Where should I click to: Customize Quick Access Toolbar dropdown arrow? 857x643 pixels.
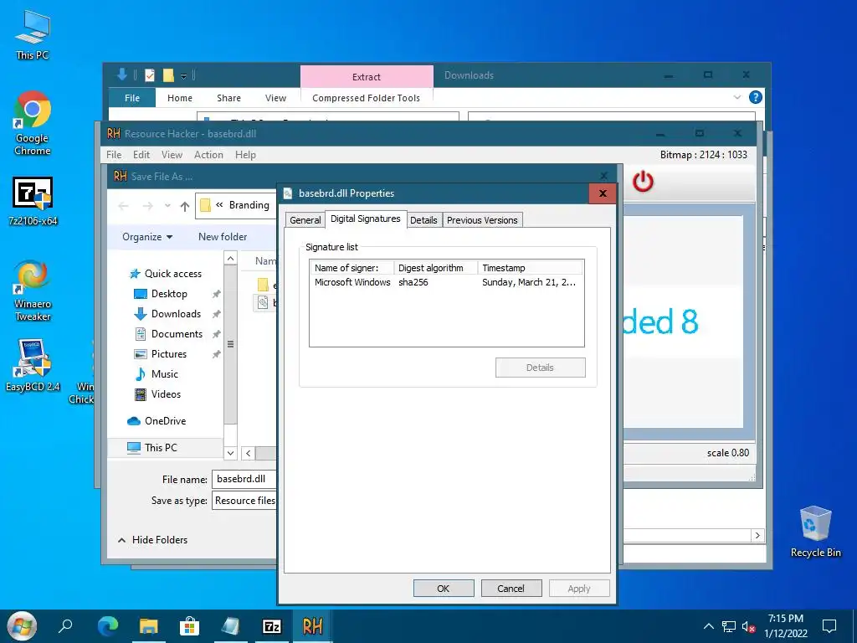184,75
